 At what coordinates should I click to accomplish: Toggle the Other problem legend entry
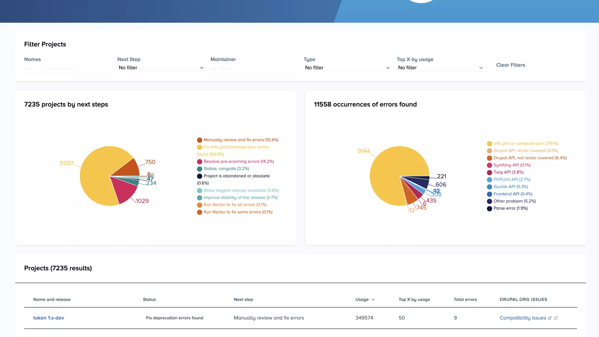point(511,201)
